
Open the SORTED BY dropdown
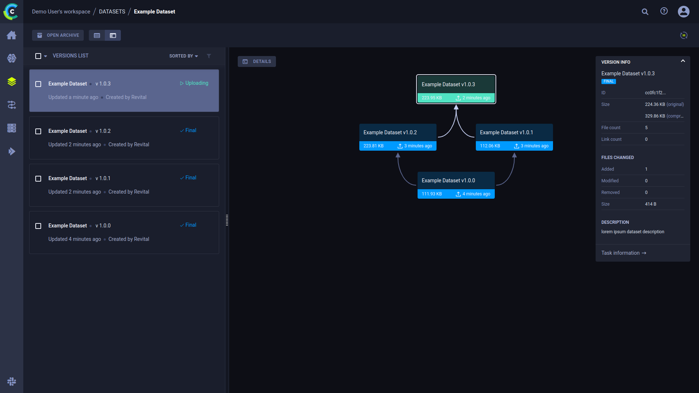[x=183, y=56]
